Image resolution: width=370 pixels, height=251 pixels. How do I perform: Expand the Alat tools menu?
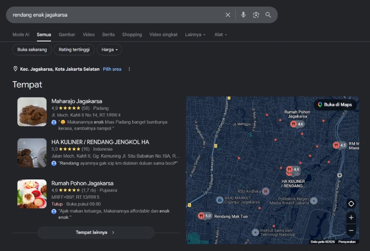[221, 34]
